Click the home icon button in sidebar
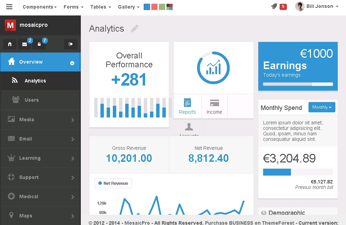This screenshot has height=225, width=346. 10,44
